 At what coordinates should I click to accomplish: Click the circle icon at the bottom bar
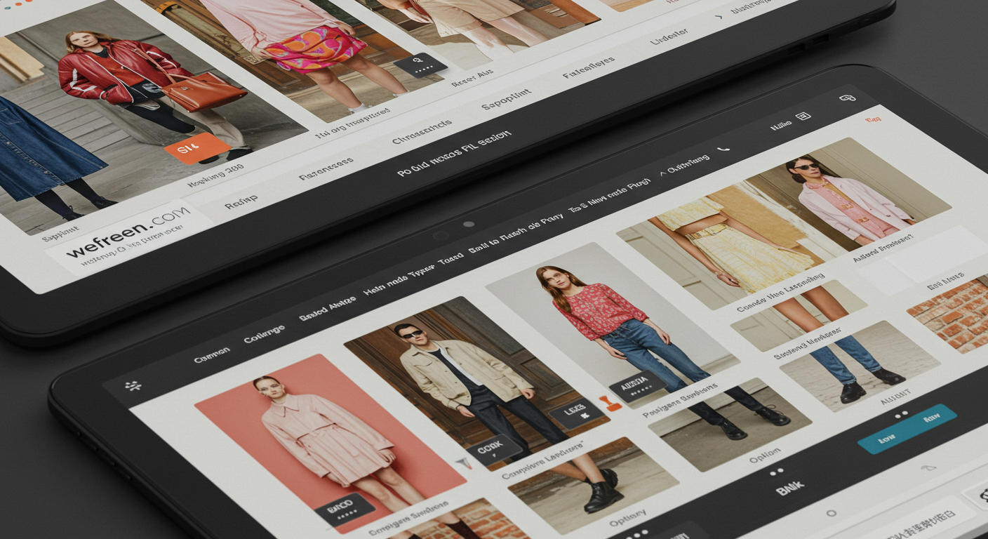831,513
